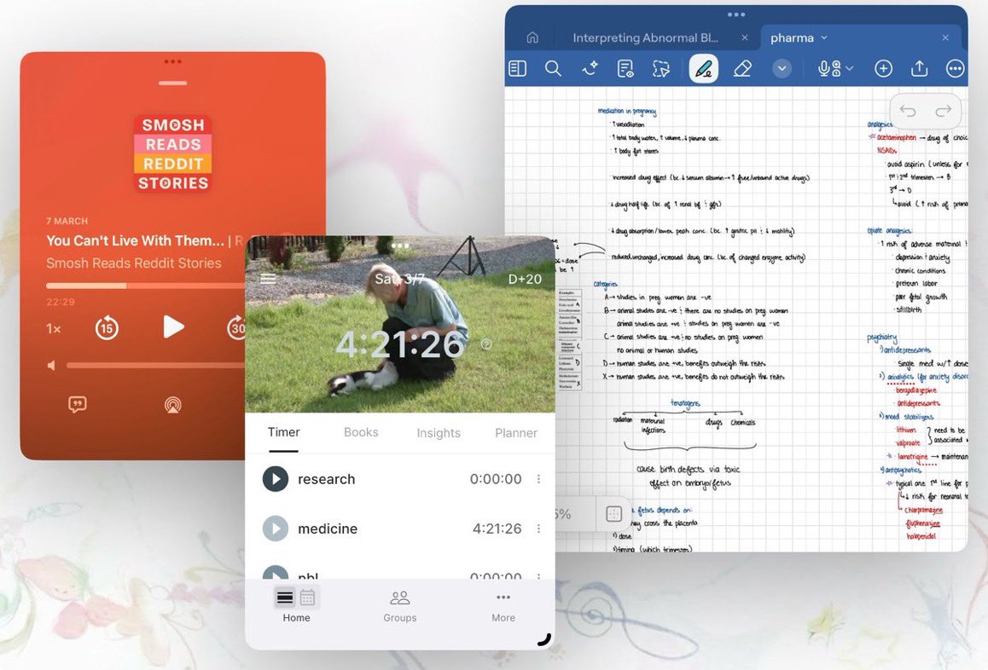Open the AirPlay output icon
This screenshot has height=670, width=988.
172,405
